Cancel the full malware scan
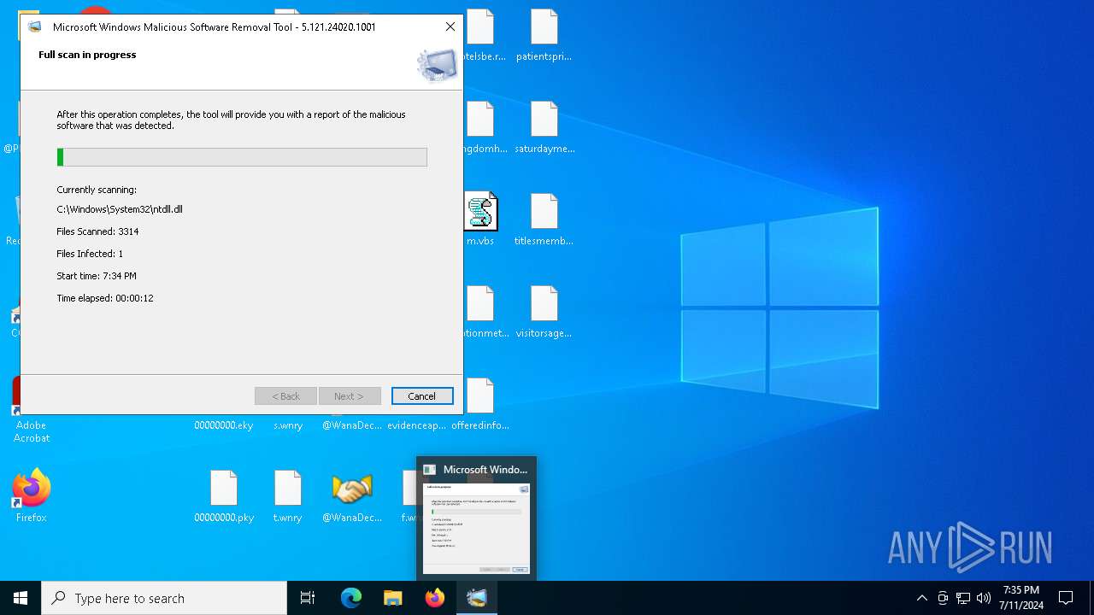 pyautogui.click(x=422, y=396)
